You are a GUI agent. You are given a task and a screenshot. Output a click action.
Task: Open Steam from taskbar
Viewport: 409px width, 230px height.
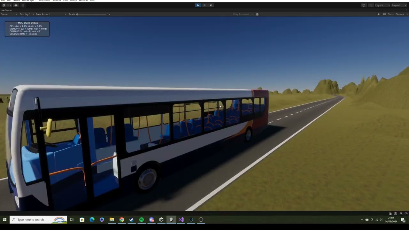132,220
